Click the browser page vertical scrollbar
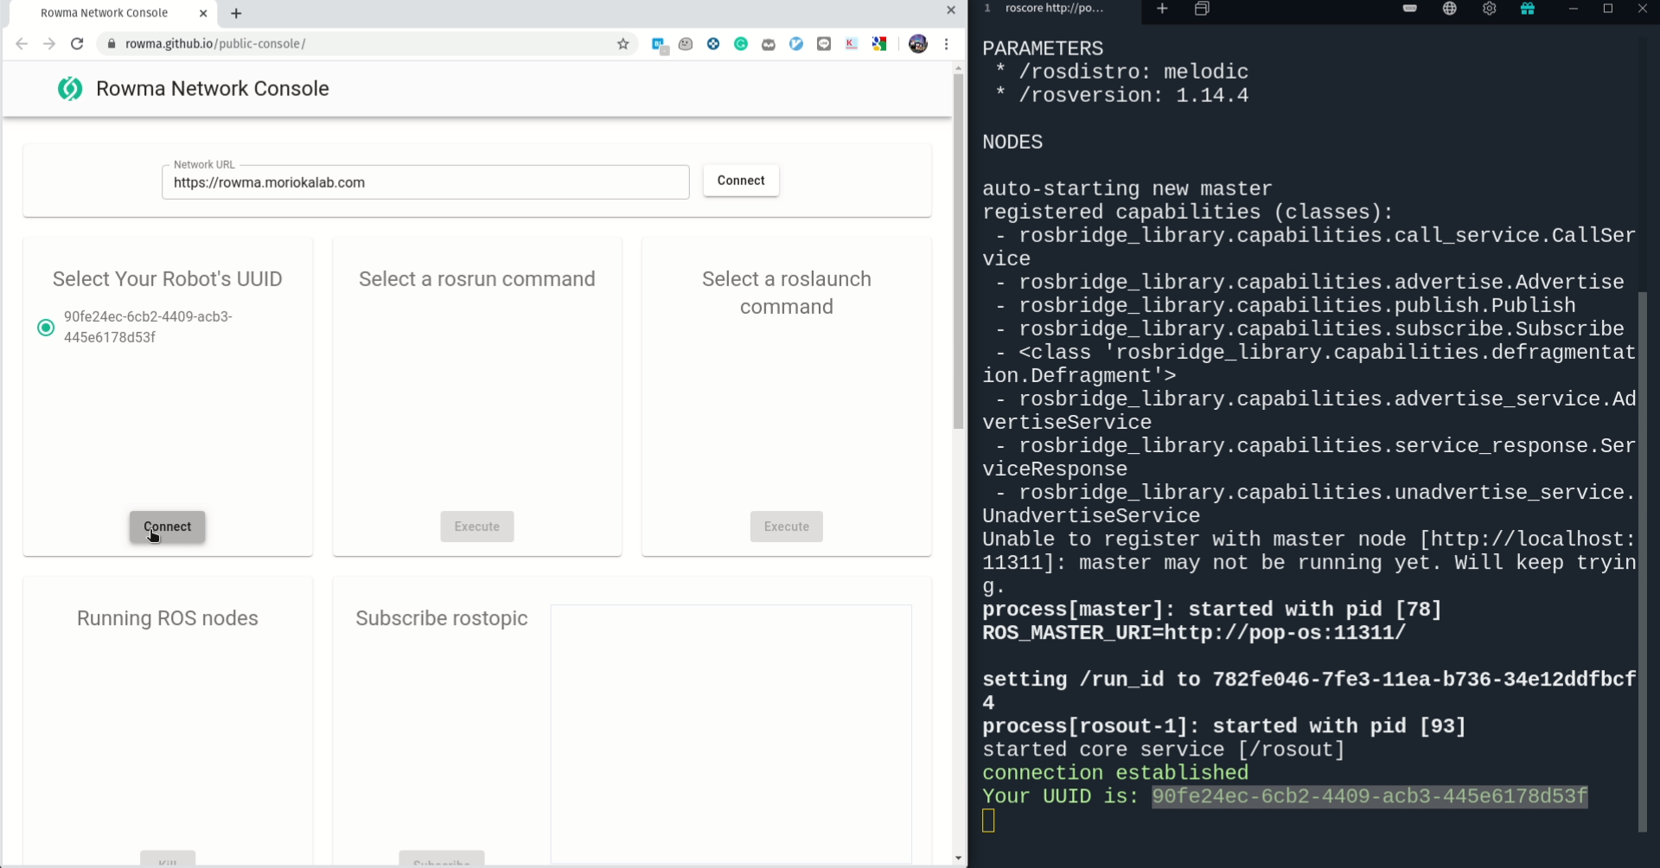This screenshot has width=1660, height=868. coord(958,251)
